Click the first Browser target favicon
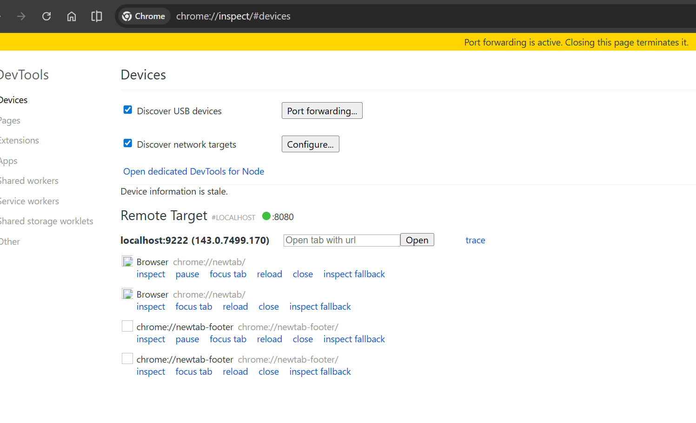Image resolution: width=696 pixels, height=423 pixels. tap(127, 261)
